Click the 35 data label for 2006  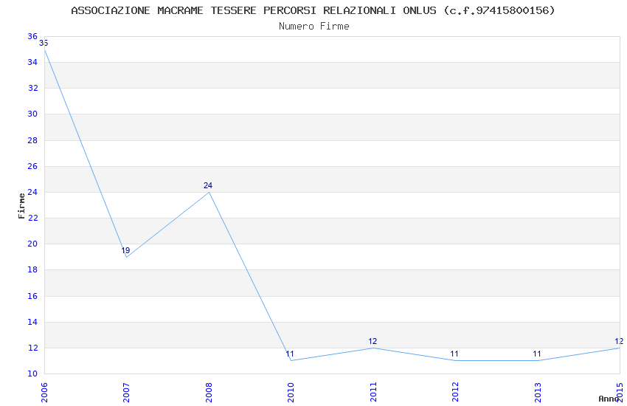click(x=44, y=44)
